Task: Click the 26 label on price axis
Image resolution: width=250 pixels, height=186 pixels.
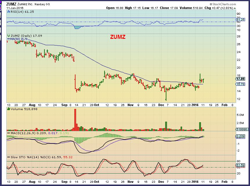Action: tap(238, 44)
